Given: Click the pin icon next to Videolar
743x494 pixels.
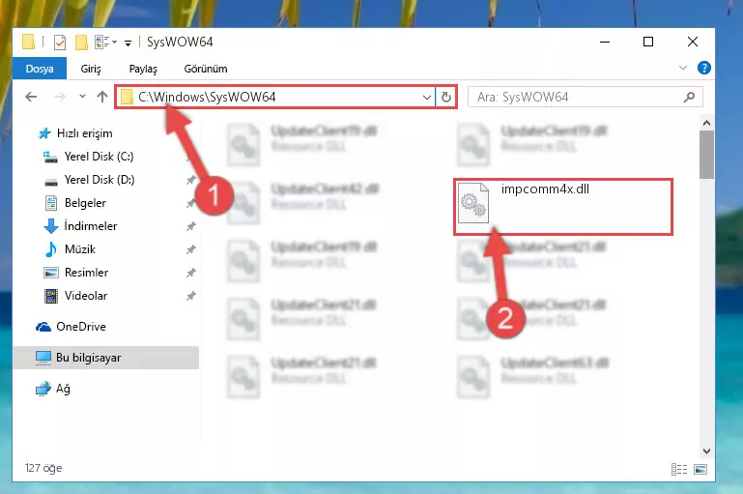Looking at the screenshot, I should click(191, 296).
